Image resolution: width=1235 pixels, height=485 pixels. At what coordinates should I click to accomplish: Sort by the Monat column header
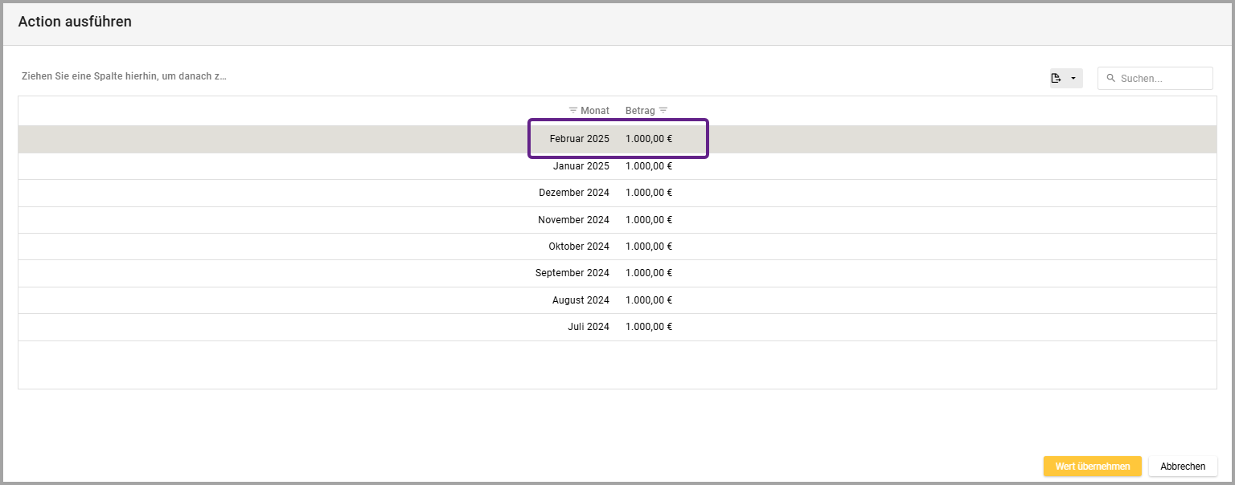[x=595, y=110]
